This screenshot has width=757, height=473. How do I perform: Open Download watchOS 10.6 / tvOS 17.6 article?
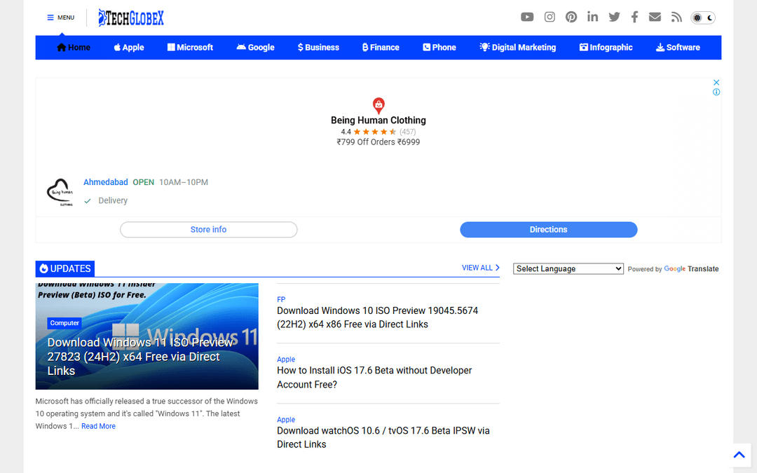coord(383,437)
